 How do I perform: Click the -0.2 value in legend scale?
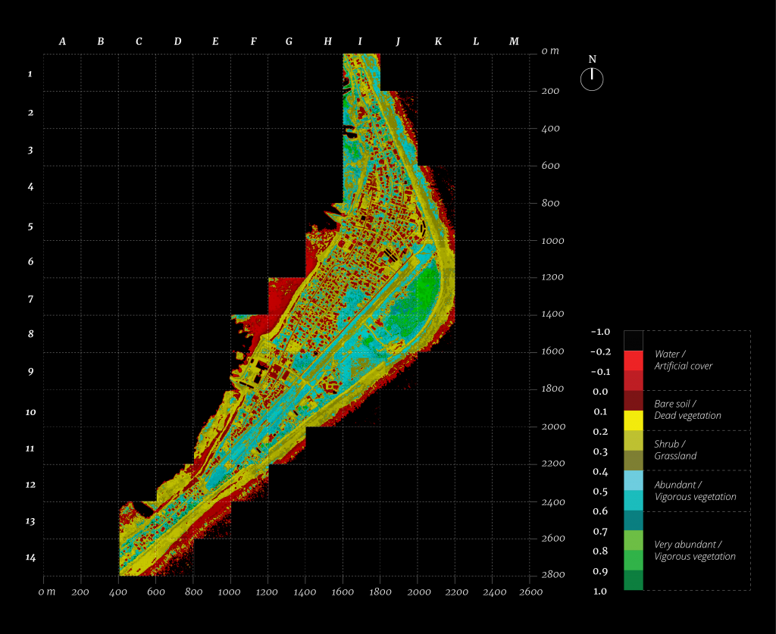coord(601,351)
